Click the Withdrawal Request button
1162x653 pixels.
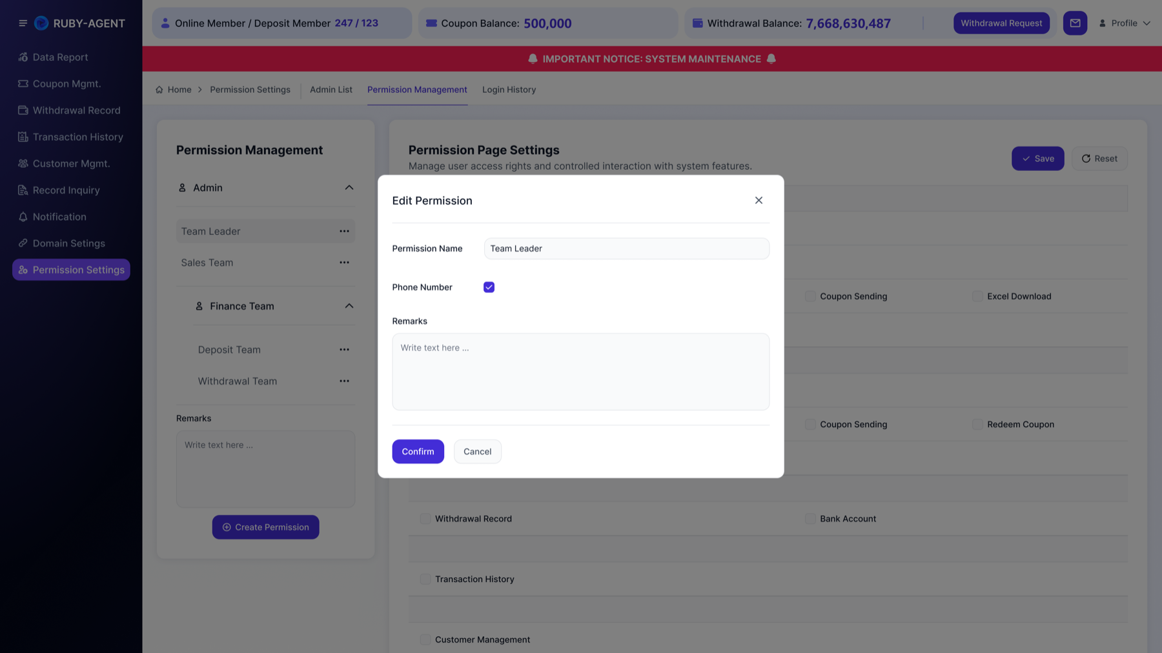click(x=1001, y=23)
